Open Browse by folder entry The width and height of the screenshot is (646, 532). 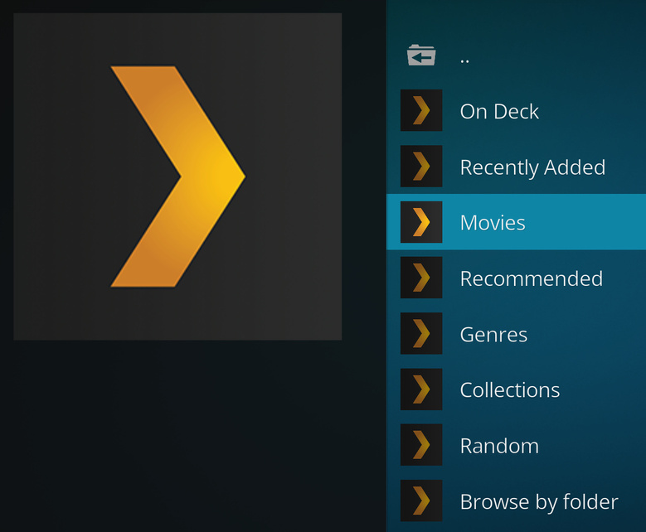(x=517, y=501)
